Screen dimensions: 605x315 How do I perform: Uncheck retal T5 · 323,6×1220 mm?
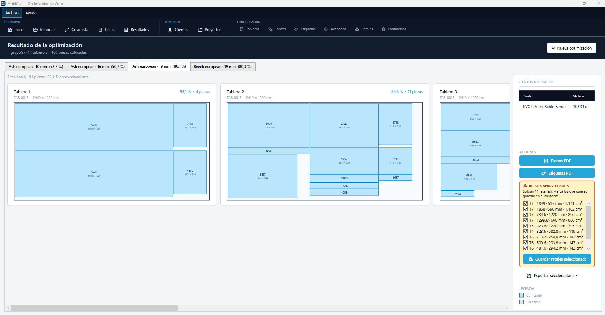click(x=525, y=226)
